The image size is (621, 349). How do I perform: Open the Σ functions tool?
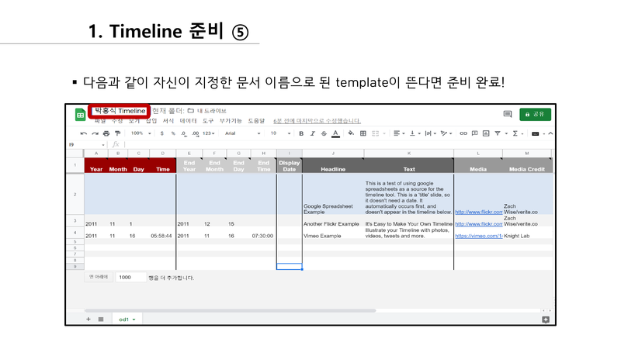click(515, 133)
